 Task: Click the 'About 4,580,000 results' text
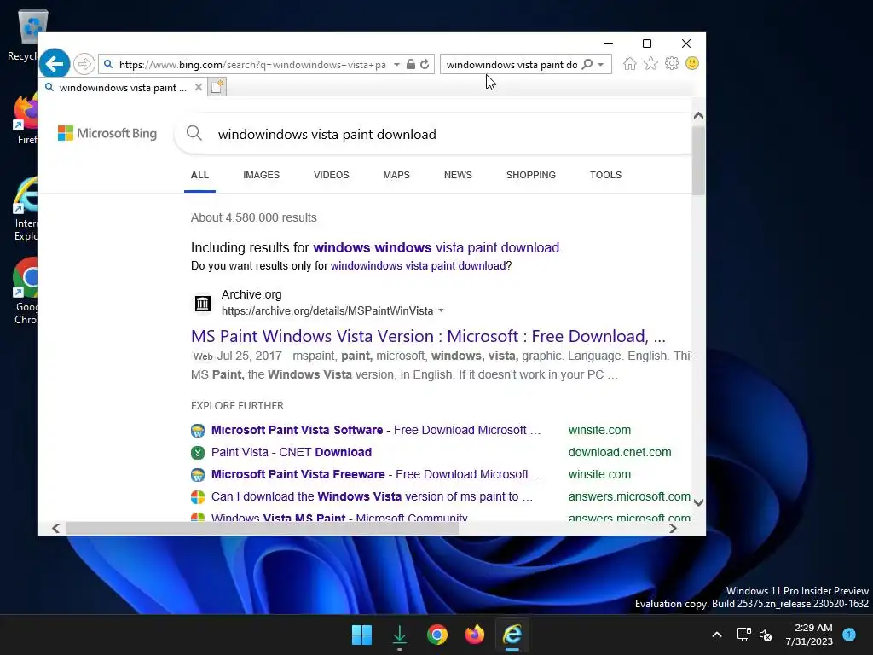(x=254, y=217)
